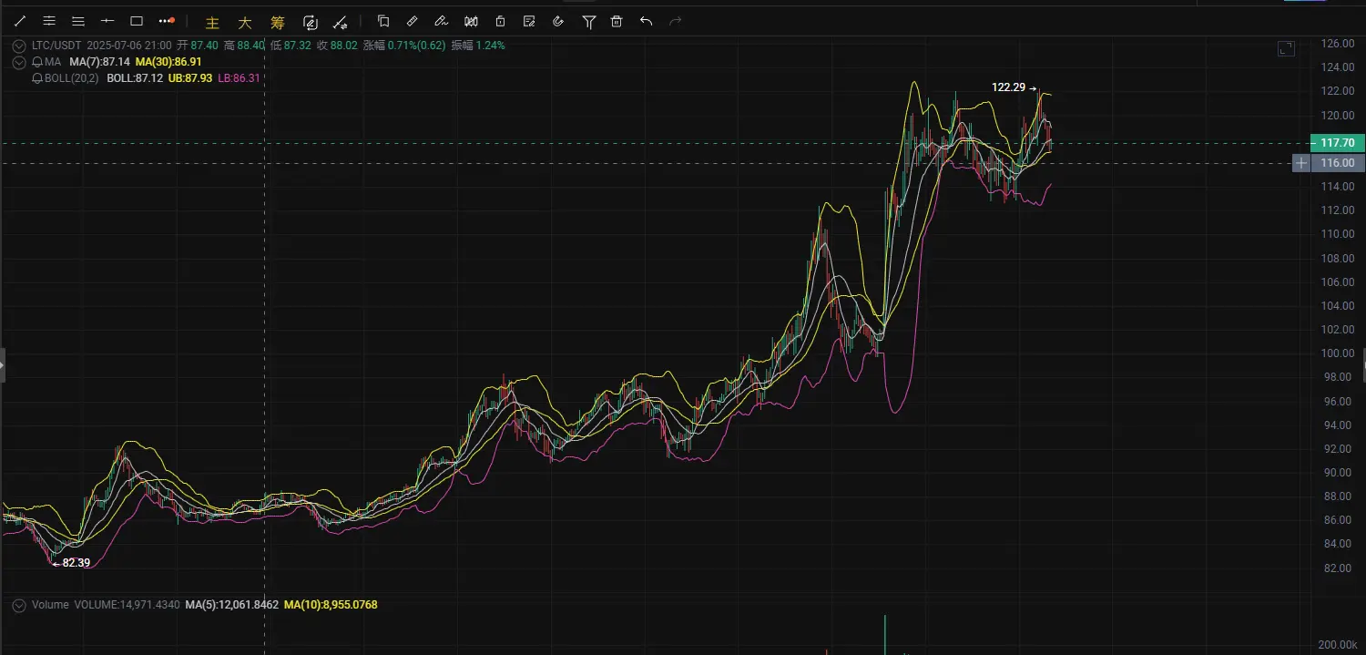
Task: Redo the last undone action
Action: pyautogui.click(x=675, y=21)
